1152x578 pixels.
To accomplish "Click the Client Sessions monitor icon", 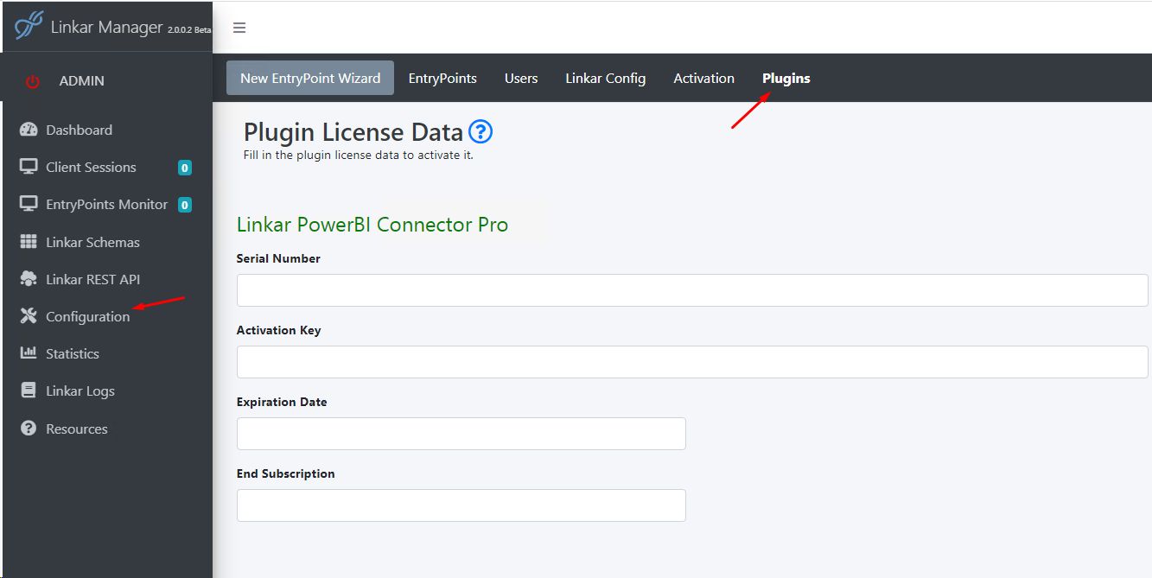I will (29, 167).
